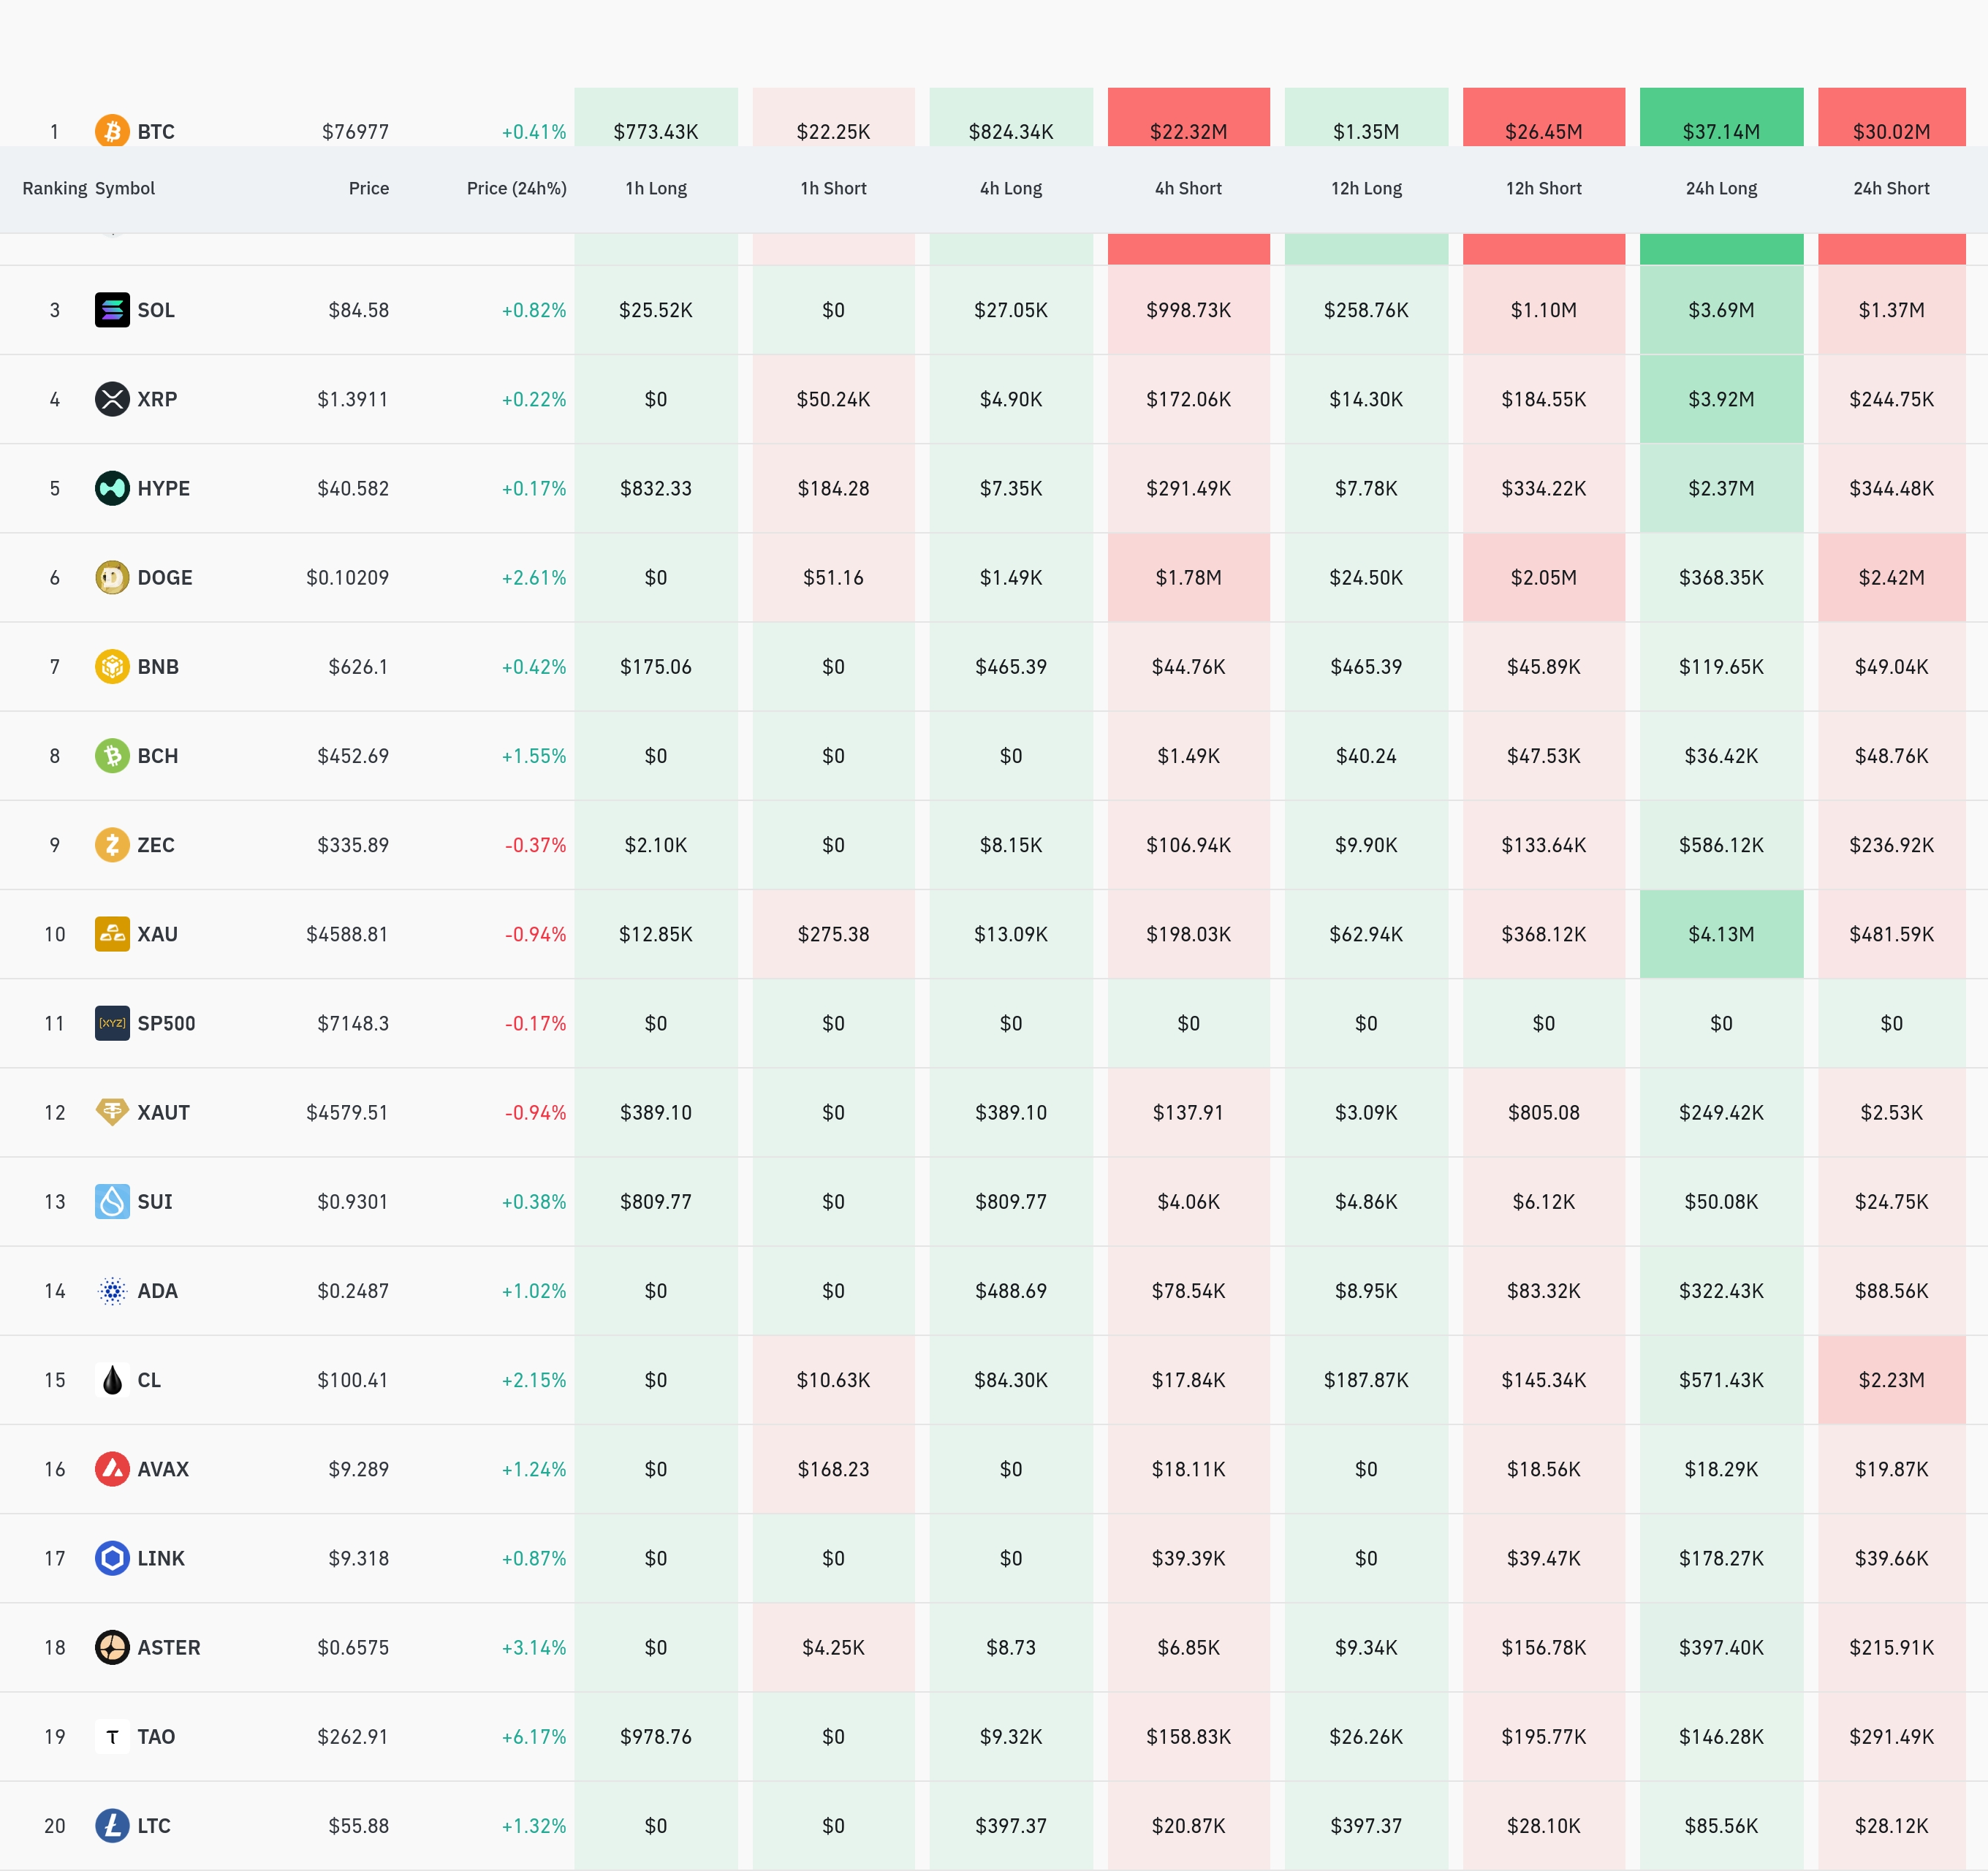
Task: Click the CL crude oil drop icon
Action: coord(112,1380)
